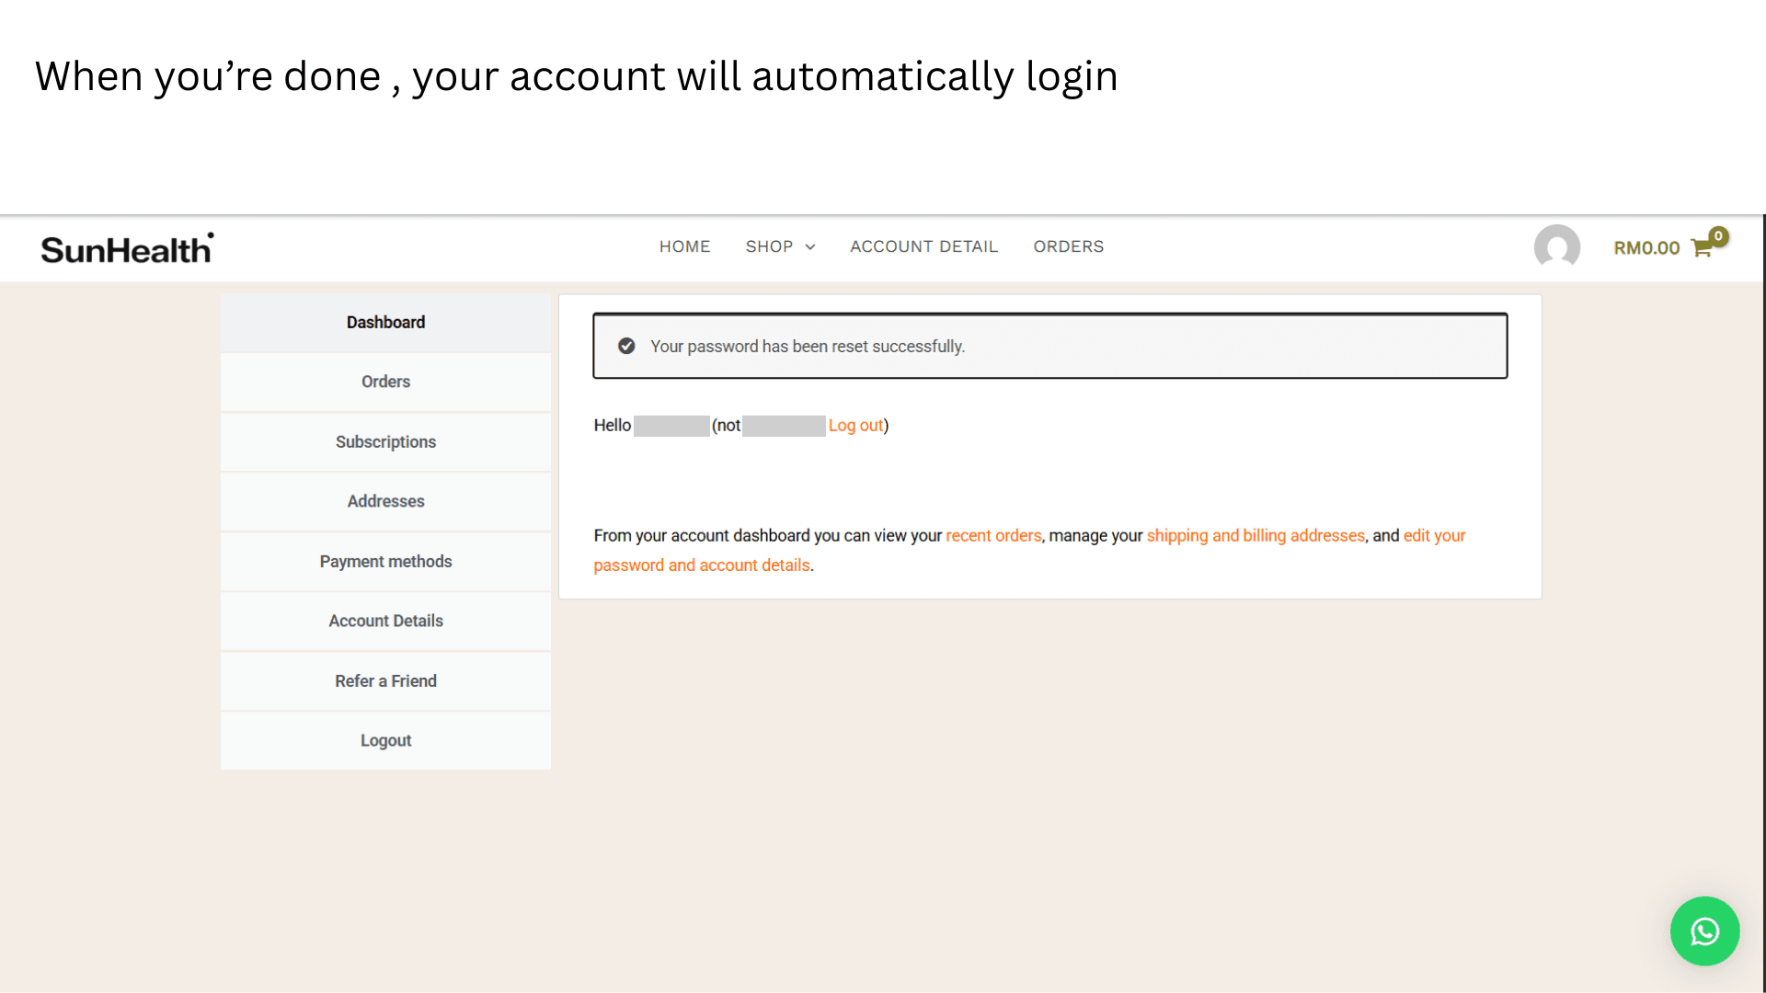Screen dimensions: 1766x993
Task: Select Payment methods in the sidebar
Action: (x=385, y=561)
